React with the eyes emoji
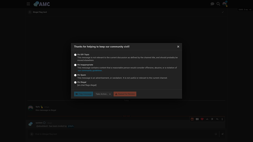Image resolution: width=253 pixels, height=142 pixels. [x=197, y=119]
